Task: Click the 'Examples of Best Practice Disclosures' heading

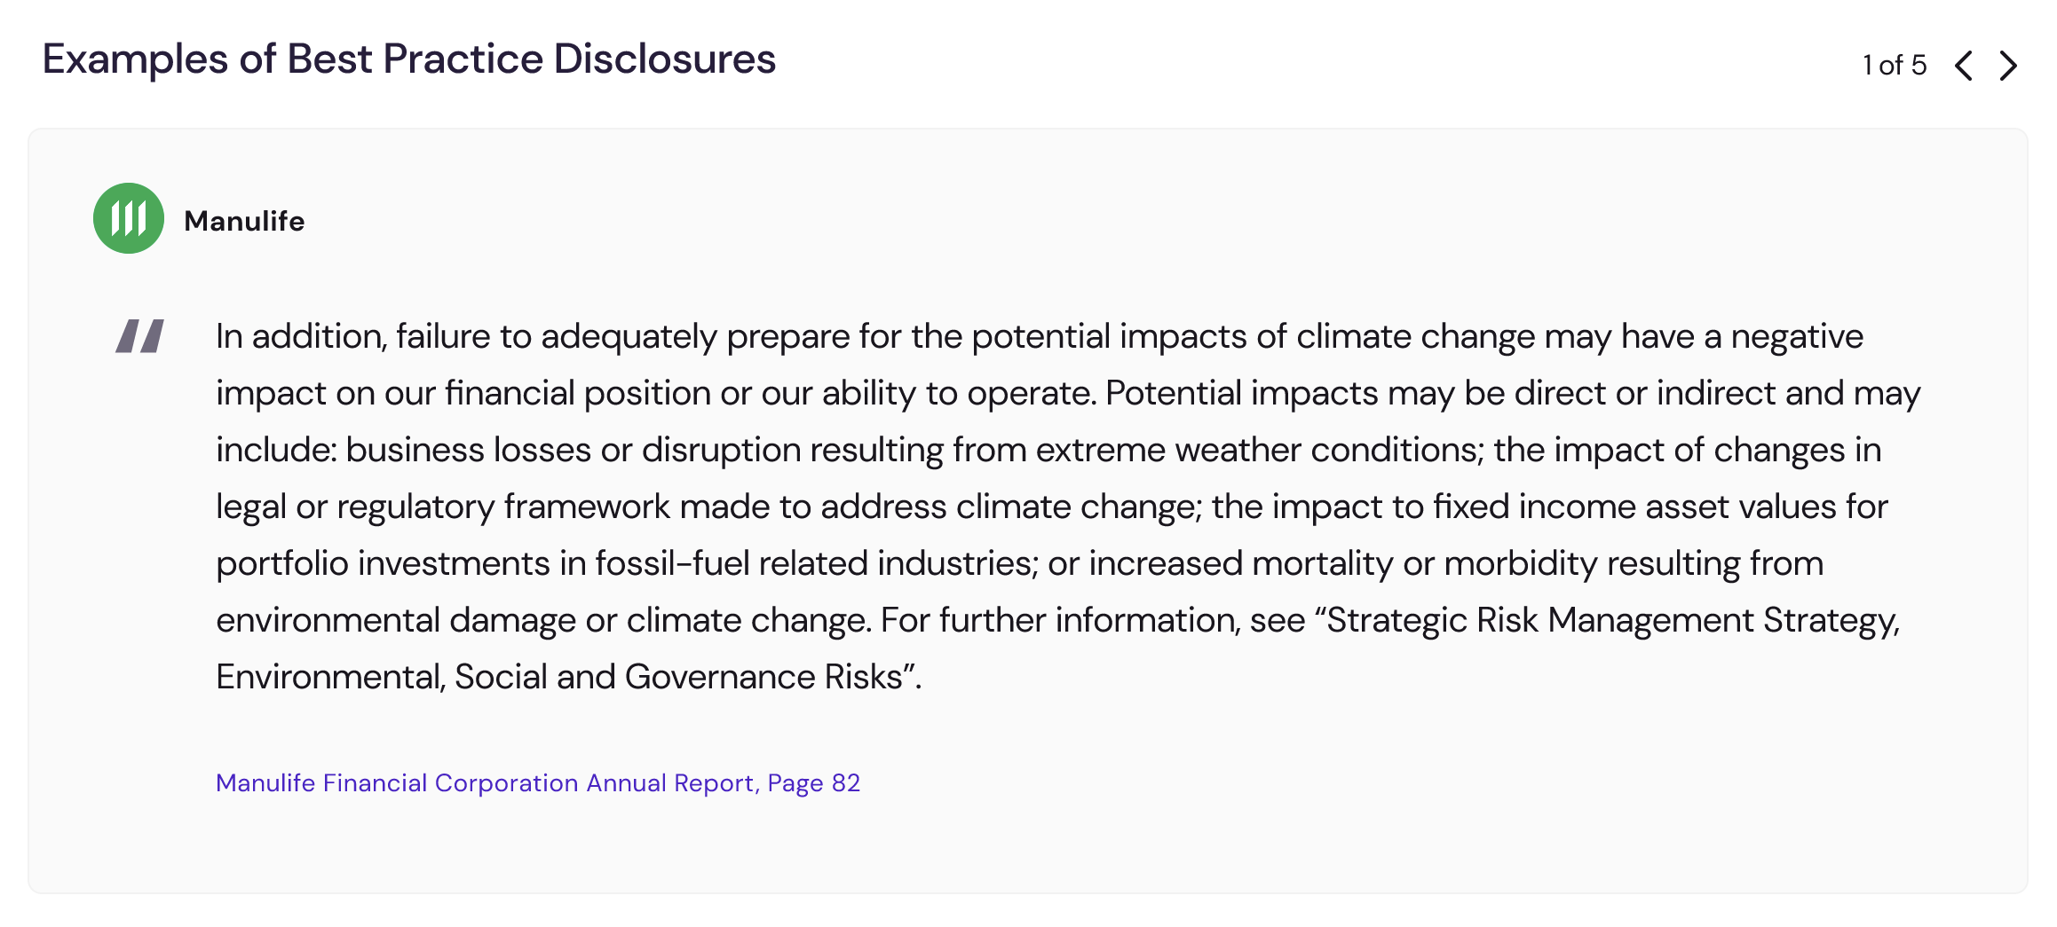Action: click(409, 59)
